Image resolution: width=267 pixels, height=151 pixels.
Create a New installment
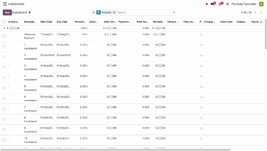coord(7,12)
